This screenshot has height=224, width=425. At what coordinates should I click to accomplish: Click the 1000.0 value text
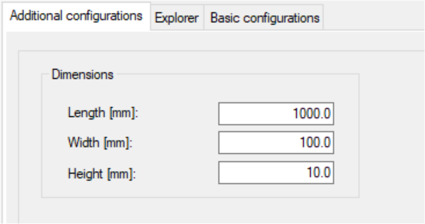point(311,114)
